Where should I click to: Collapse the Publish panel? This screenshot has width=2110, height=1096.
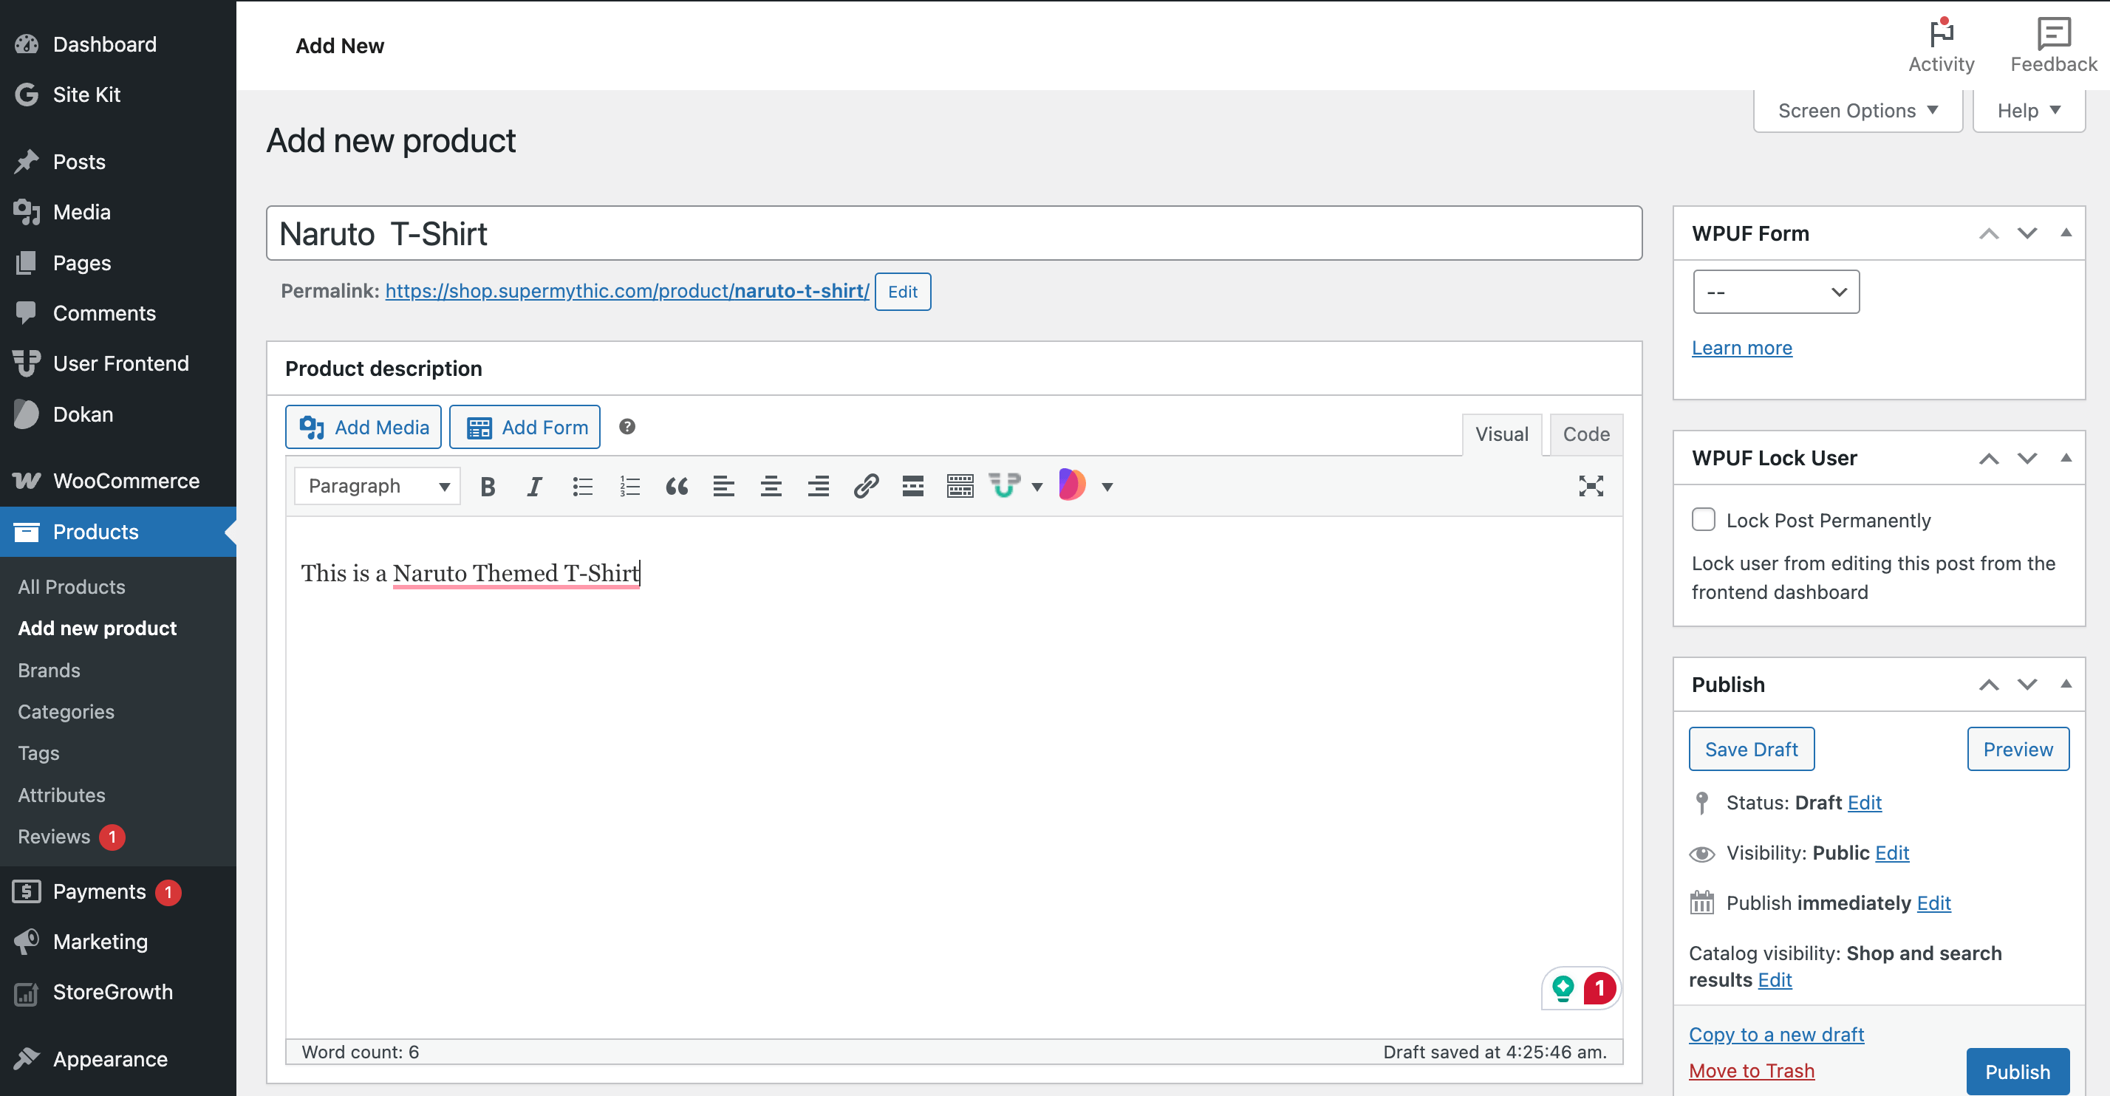tap(2066, 683)
